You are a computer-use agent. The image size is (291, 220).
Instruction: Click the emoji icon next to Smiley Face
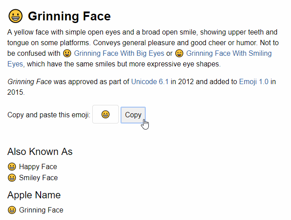coord(12,178)
